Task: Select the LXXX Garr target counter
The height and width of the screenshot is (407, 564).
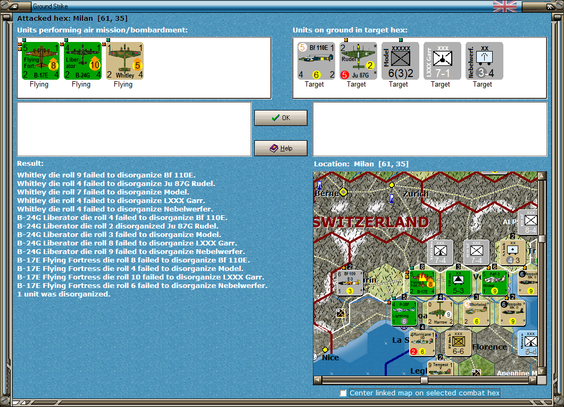Action: (443, 61)
